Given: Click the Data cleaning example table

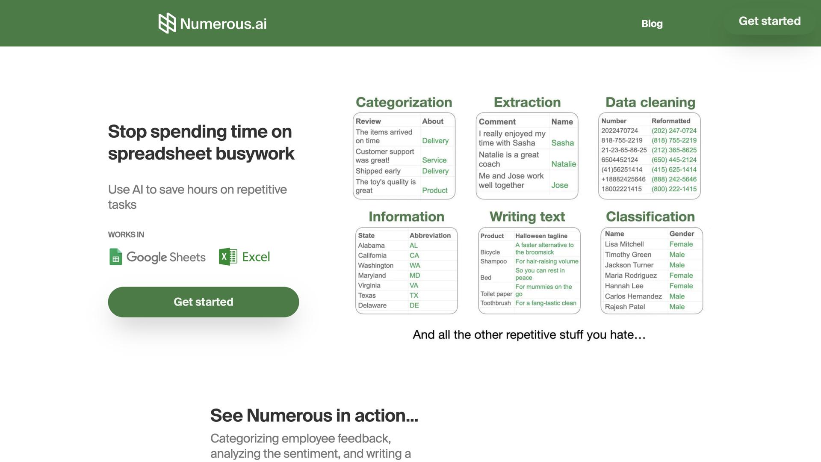Looking at the screenshot, I should pos(649,156).
